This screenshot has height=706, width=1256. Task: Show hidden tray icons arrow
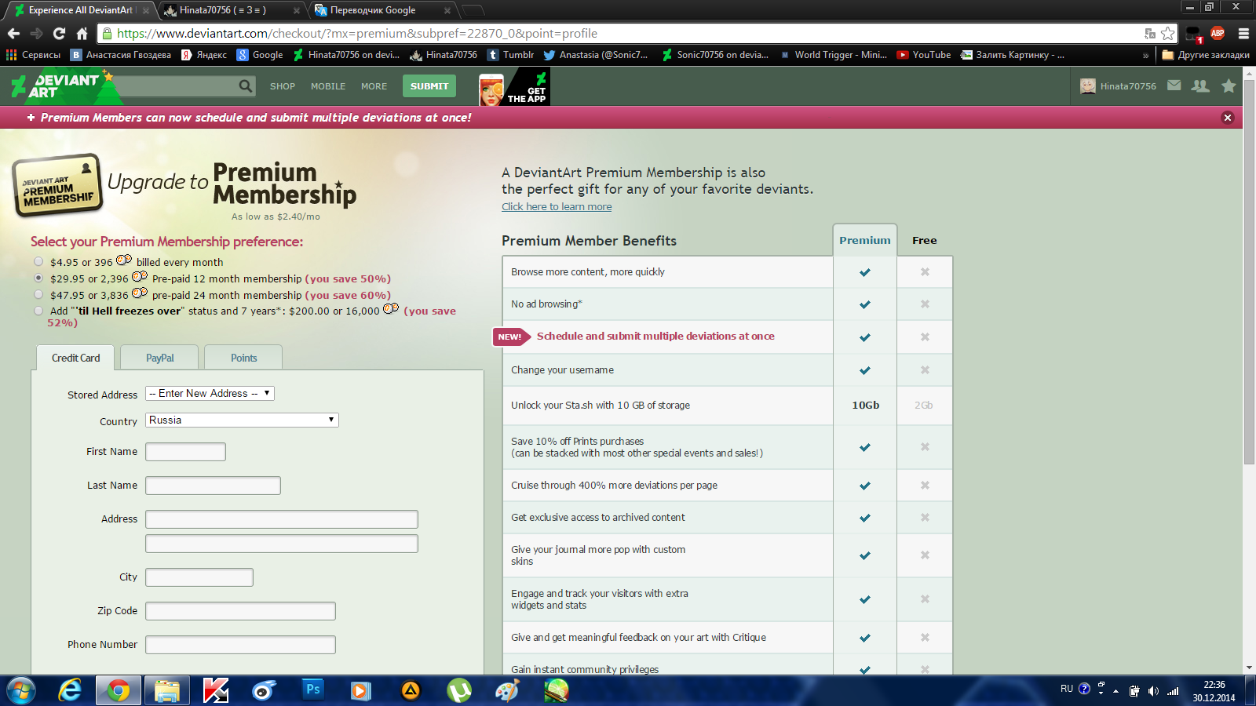[1115, 691]
